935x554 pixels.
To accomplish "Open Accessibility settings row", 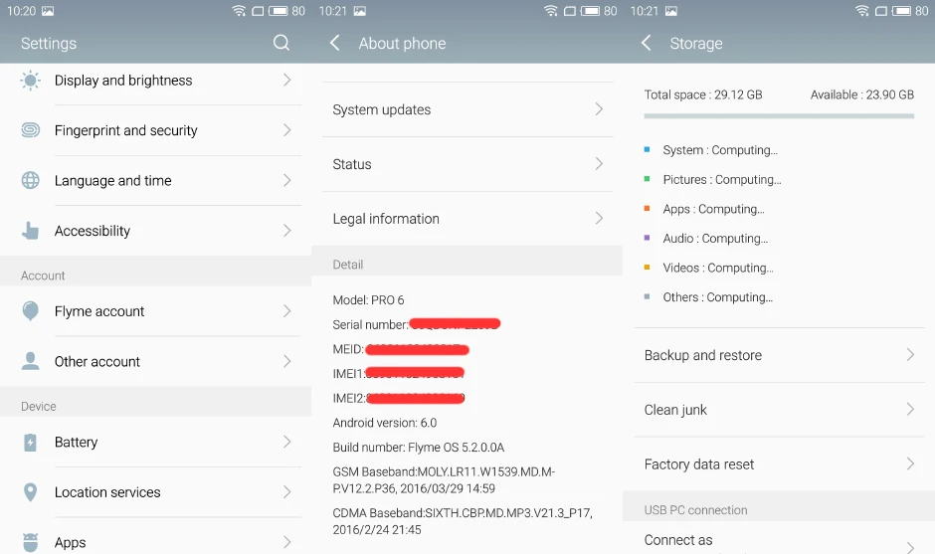I will (x=155, y=231).
